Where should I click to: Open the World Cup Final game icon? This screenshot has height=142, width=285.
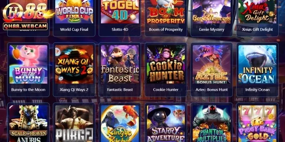[x=74, y=12]
